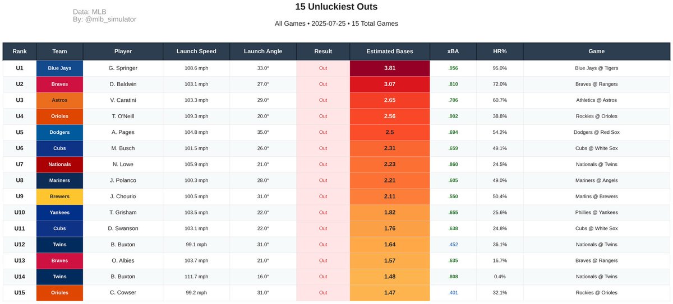The height and width of the screenshot is (304, 673).
Task: Select player J. Chourio
Action: point(123,197)
